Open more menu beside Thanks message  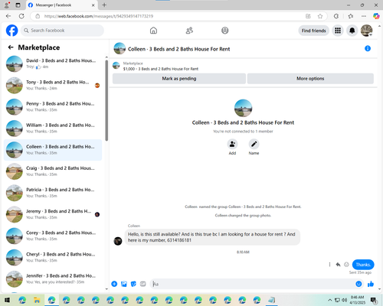coord(329,265)
